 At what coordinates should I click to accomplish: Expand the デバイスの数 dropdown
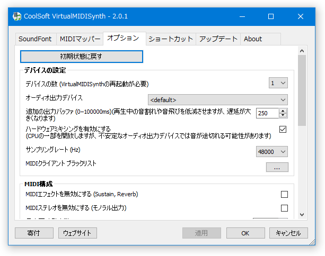[278, 83]
